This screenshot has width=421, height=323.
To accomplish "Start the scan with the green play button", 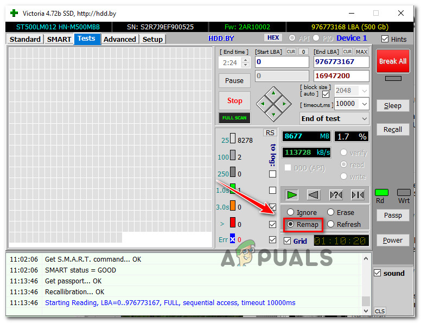I will (291, 195).
